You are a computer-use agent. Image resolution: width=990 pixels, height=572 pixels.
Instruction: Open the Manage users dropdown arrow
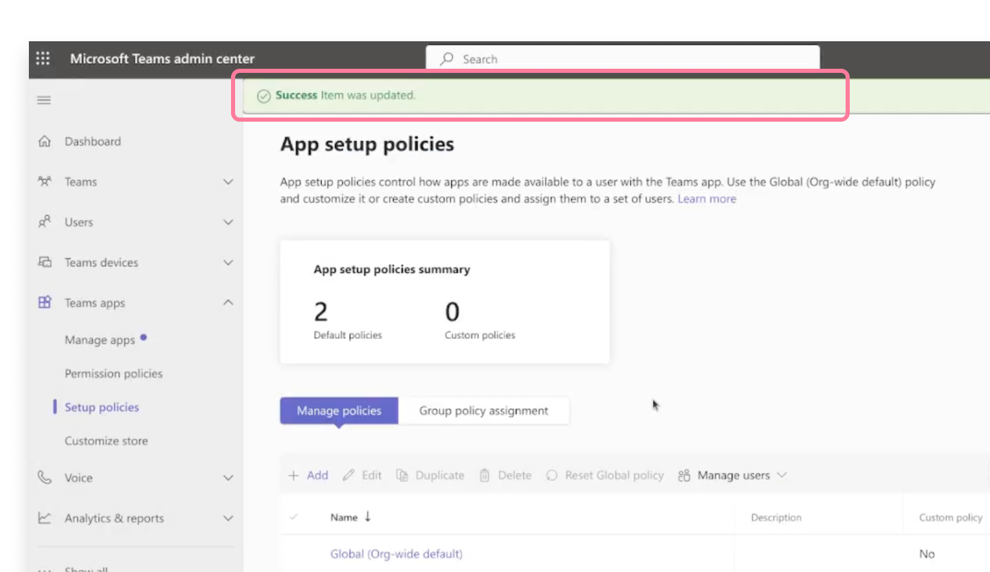tap(781, 475)
